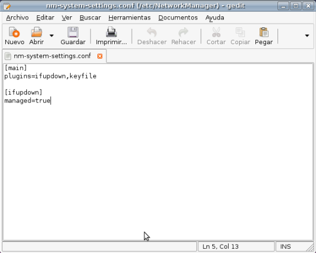
Task: Click the Abrir folder icon
Action: tap(36, 33)
